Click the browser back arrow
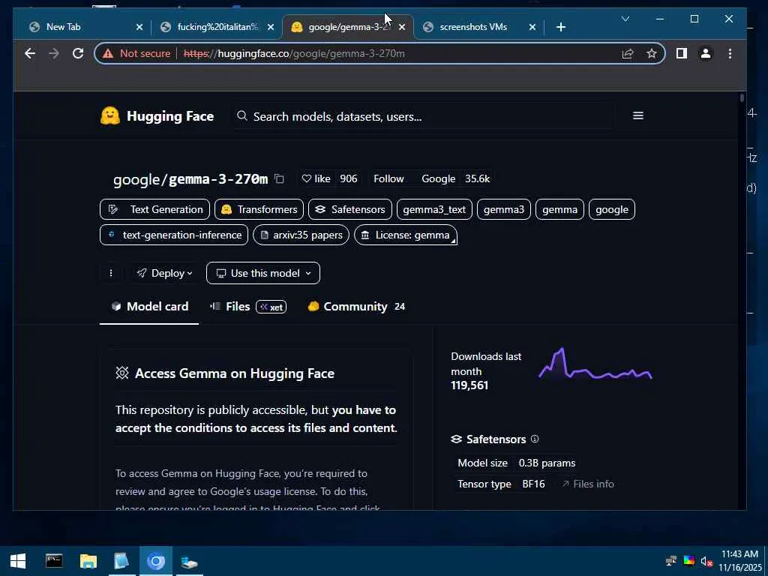The image size is (768, 576). point(30,53)
